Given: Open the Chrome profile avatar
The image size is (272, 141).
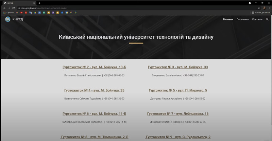Looking at the screenshot, I should tap(265, 8).
